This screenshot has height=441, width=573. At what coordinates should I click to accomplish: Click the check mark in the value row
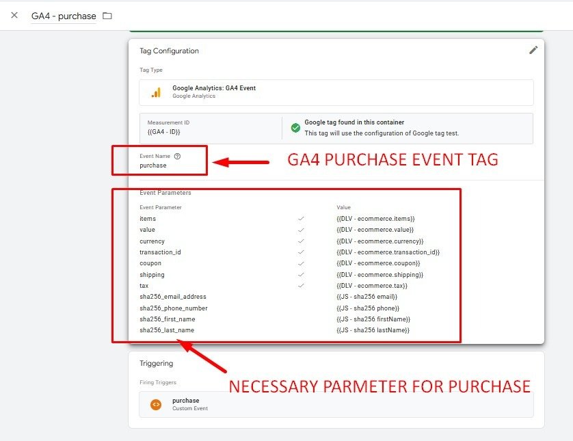pos(301,230)
